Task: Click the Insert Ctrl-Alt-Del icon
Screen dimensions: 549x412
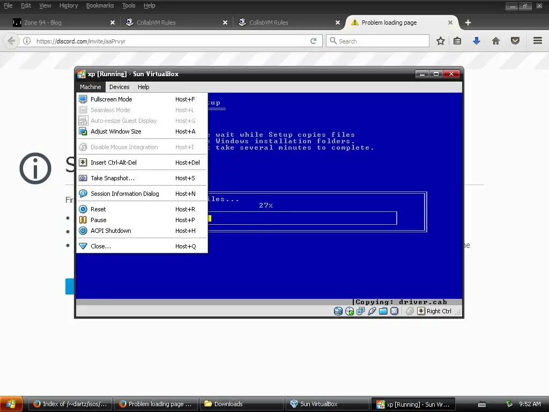Action: click(83, 163)
